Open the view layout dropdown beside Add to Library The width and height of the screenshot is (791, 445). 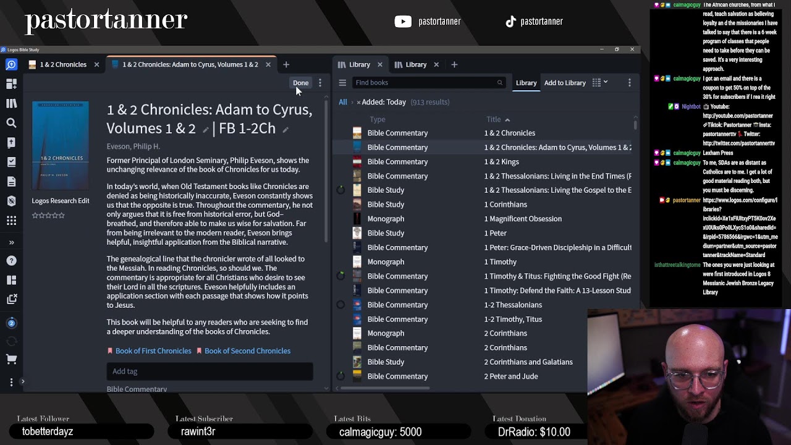coord(600,82)
